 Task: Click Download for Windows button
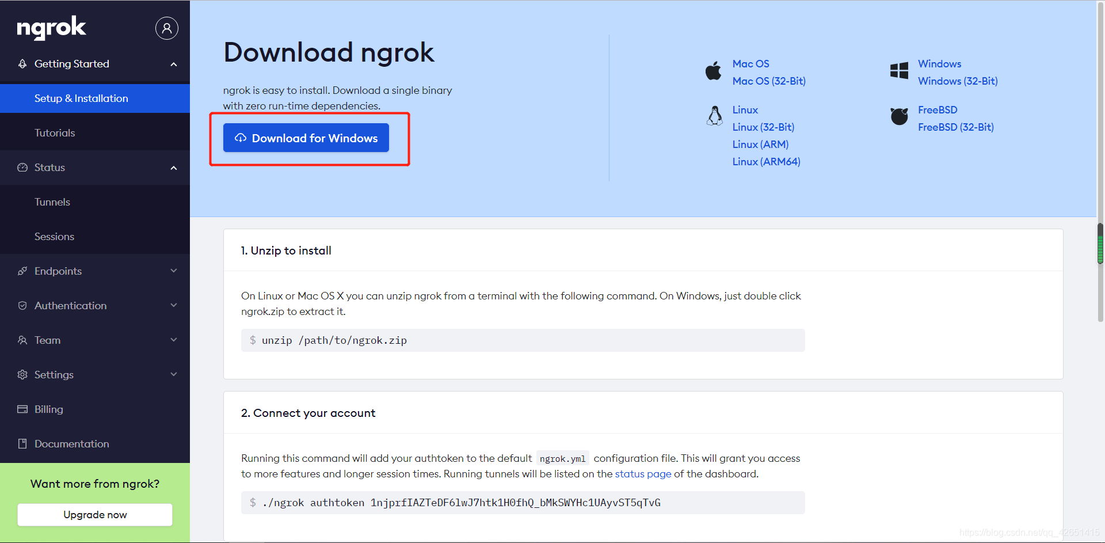click(306, 138)
